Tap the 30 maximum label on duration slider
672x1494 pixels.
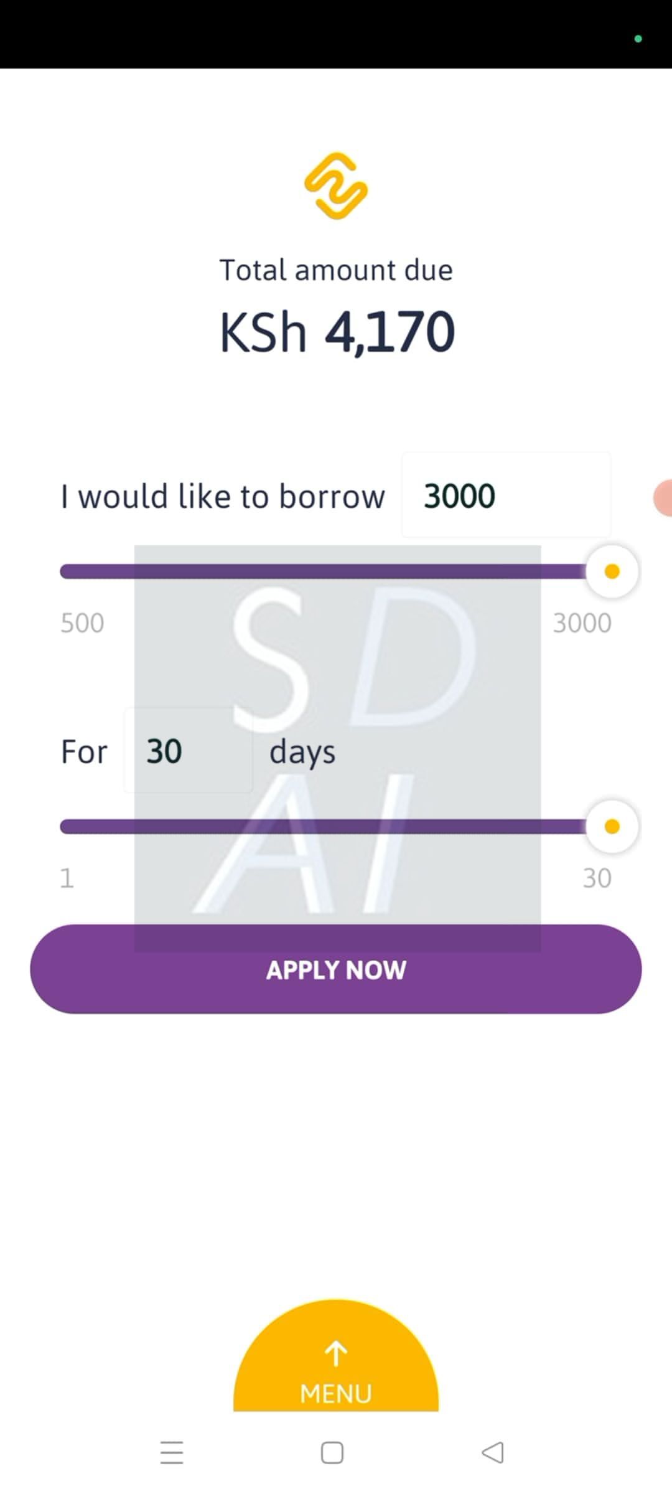(x=596, y=878)
